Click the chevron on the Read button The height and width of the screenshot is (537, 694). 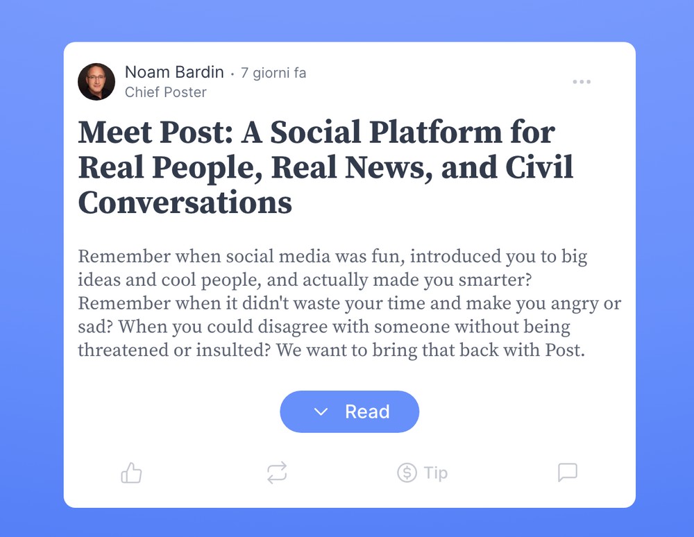coord(321,412)
